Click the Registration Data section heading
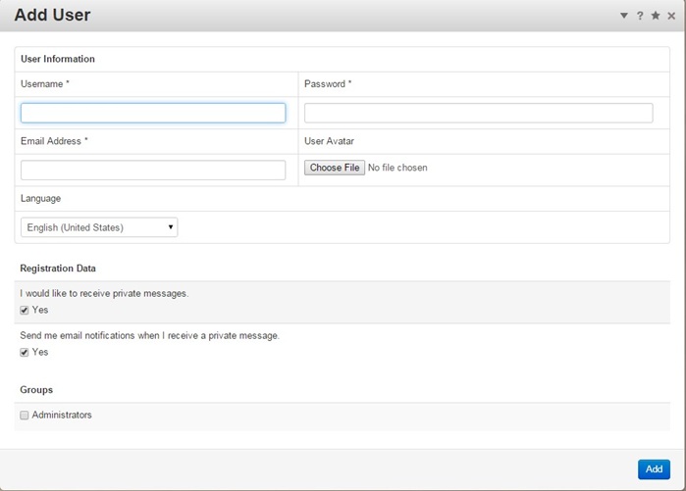This screenshot has height=491, width=686. click(58, 268)
